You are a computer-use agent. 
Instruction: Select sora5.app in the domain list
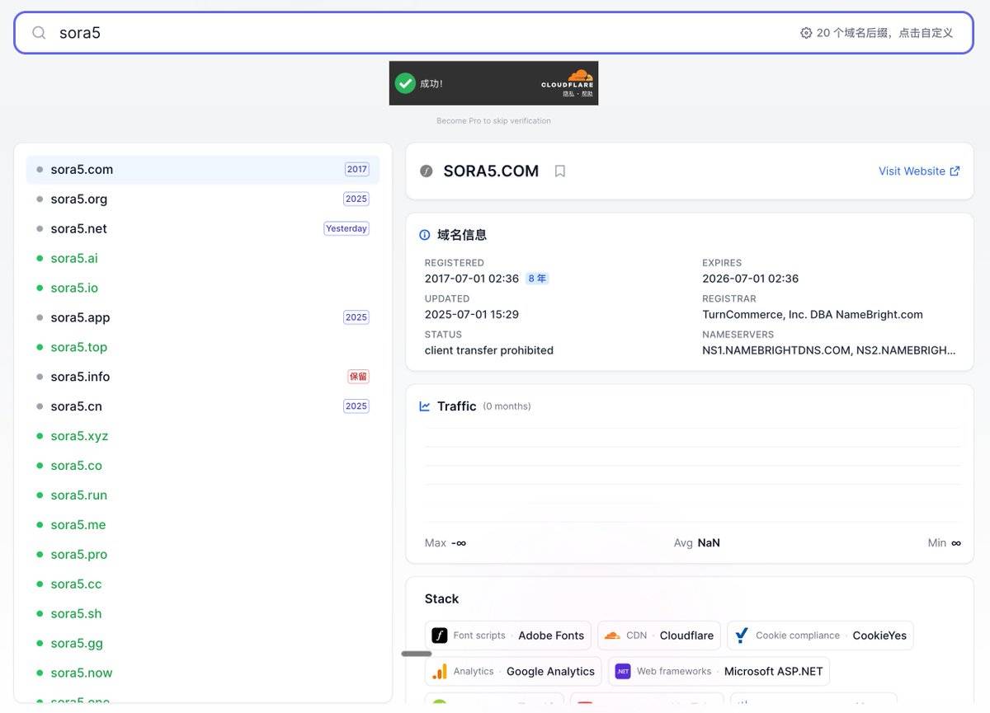pyautogui.click(x=203, y=318)
